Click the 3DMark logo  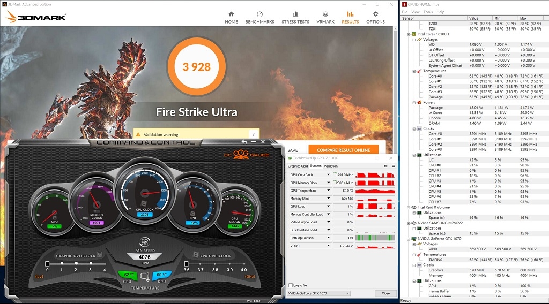tap(36, 17)
